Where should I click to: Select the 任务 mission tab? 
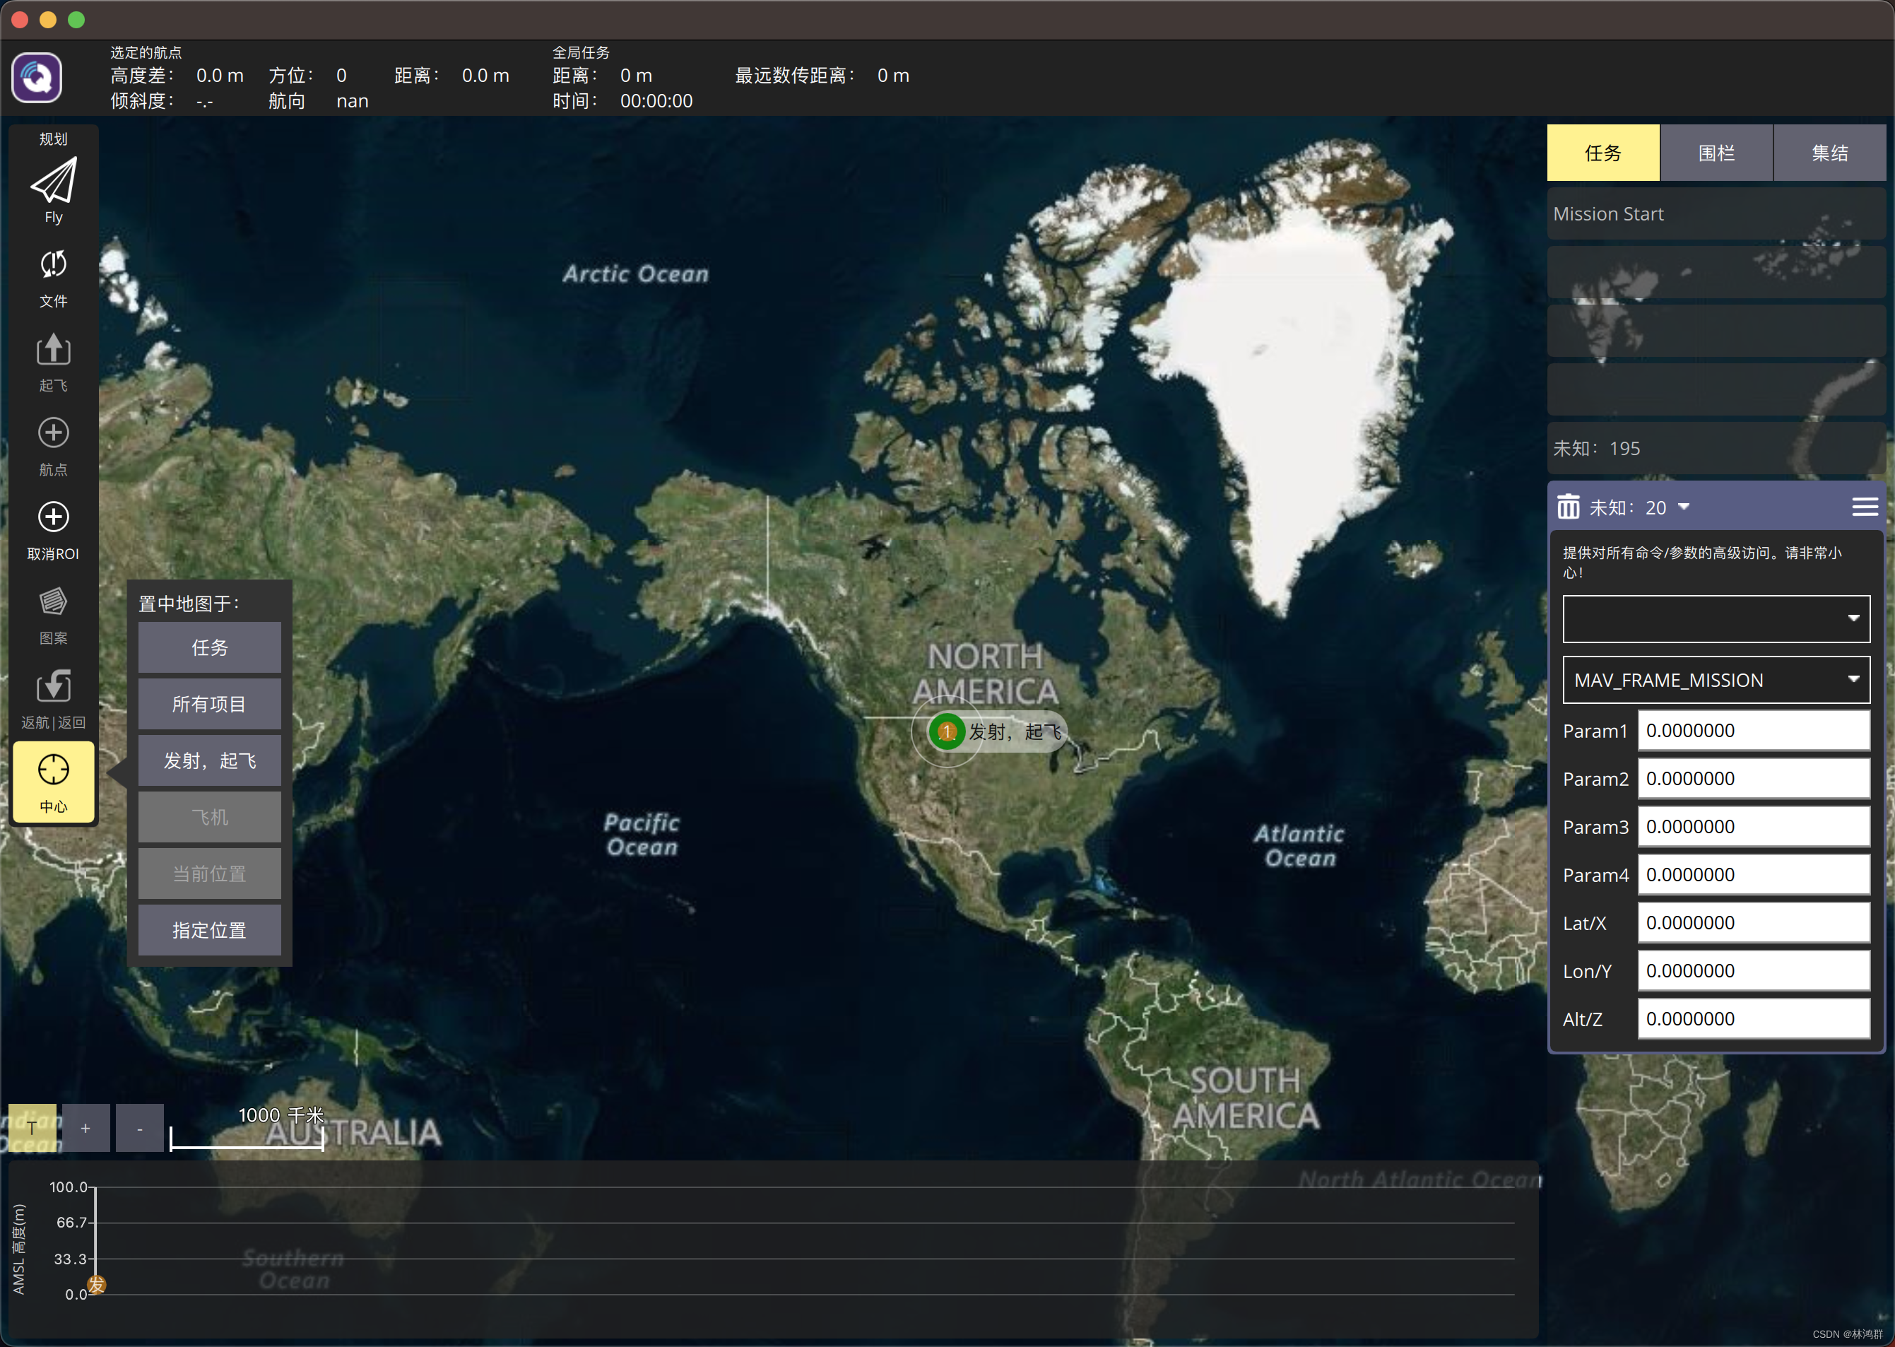pyautogui.click(x=1603, y=153)
